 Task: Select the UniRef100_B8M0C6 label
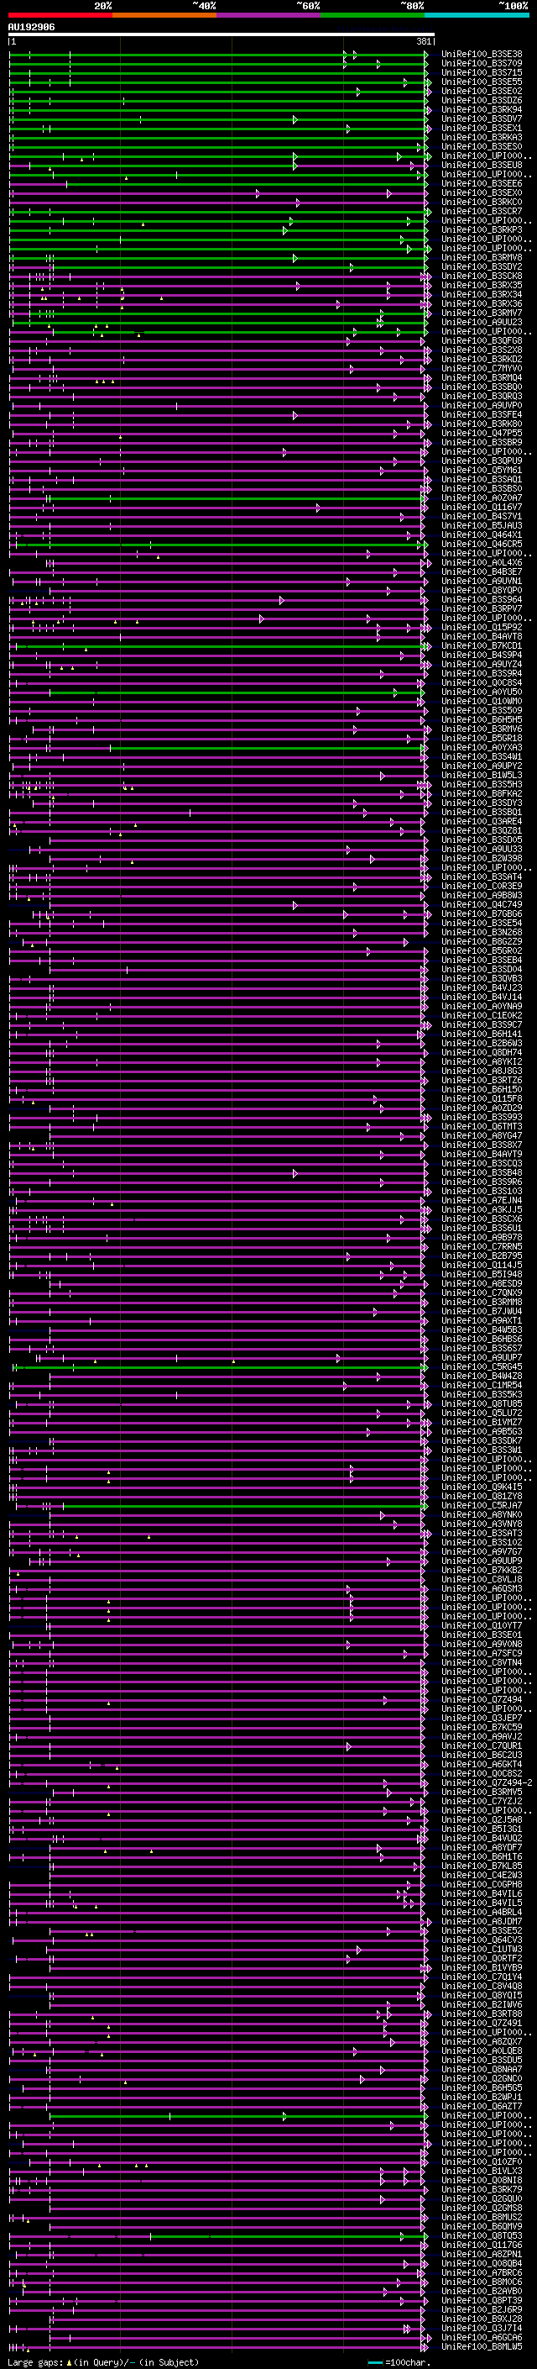coord(482,2282)
